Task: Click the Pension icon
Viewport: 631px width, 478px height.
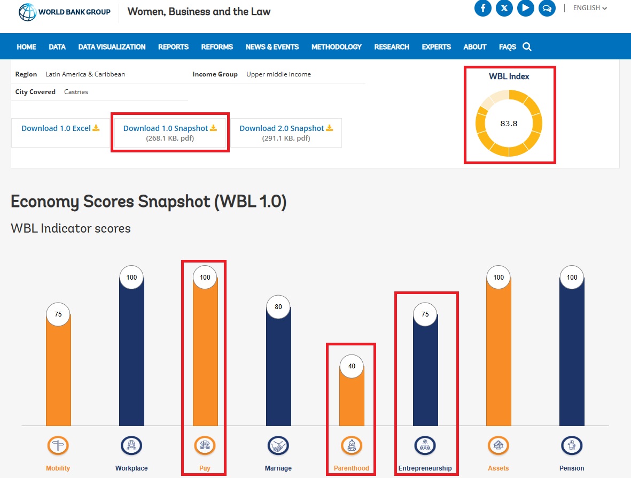Action: [572, 445]
